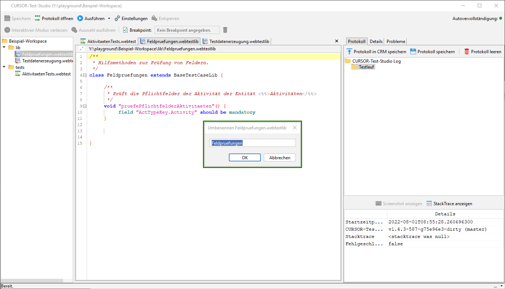Click the rename text input field
The width and height of the screenshot is (505, 289).
click(x=253, y=143)
